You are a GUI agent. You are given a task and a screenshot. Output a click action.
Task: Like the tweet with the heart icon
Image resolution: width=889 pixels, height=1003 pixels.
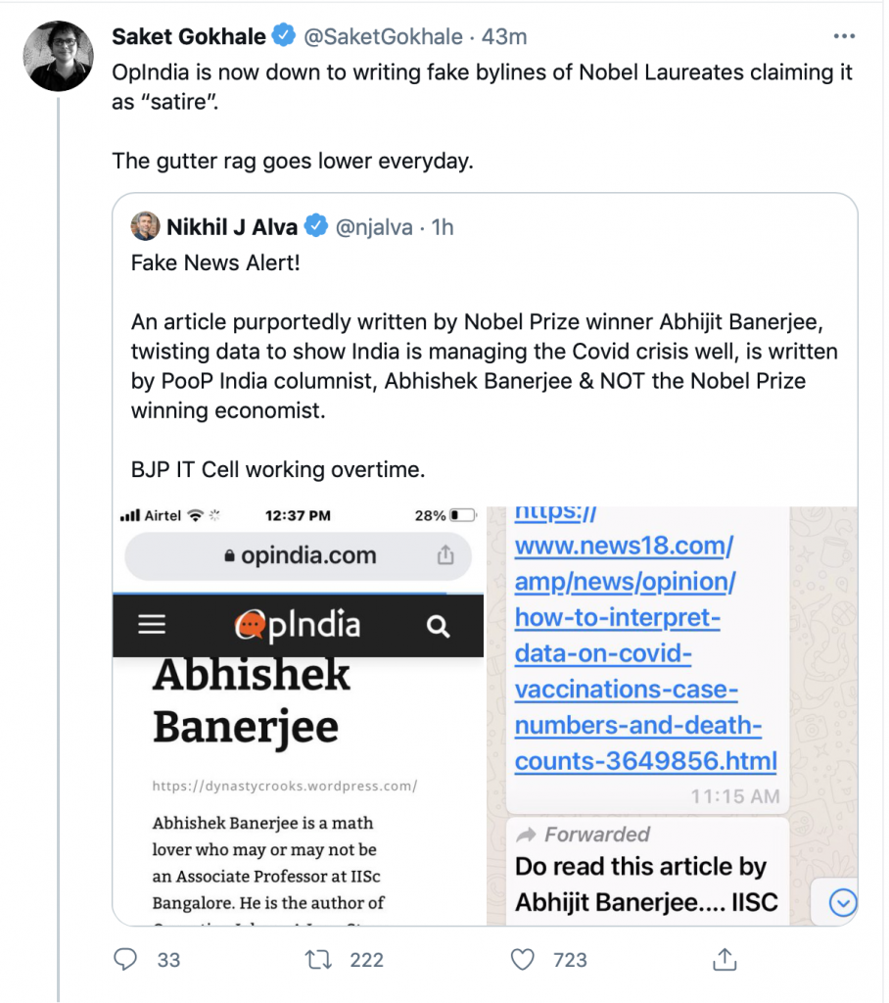pyautogui.click(x=526, y=959)
